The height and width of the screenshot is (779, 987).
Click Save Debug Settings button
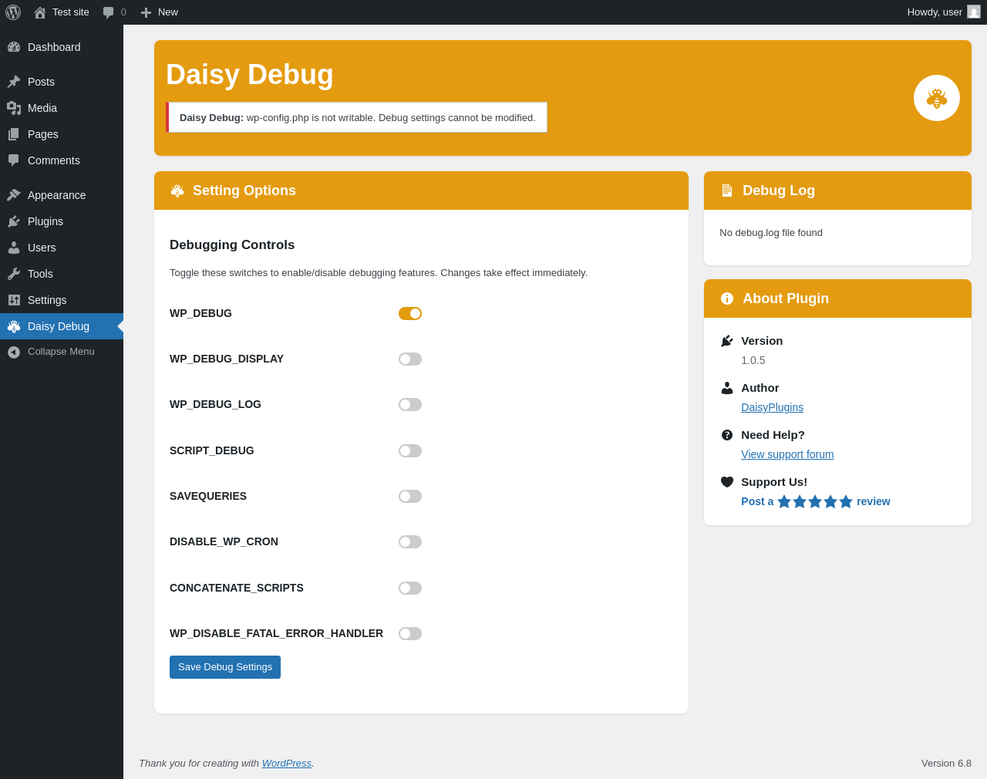(x=225, y=667)
